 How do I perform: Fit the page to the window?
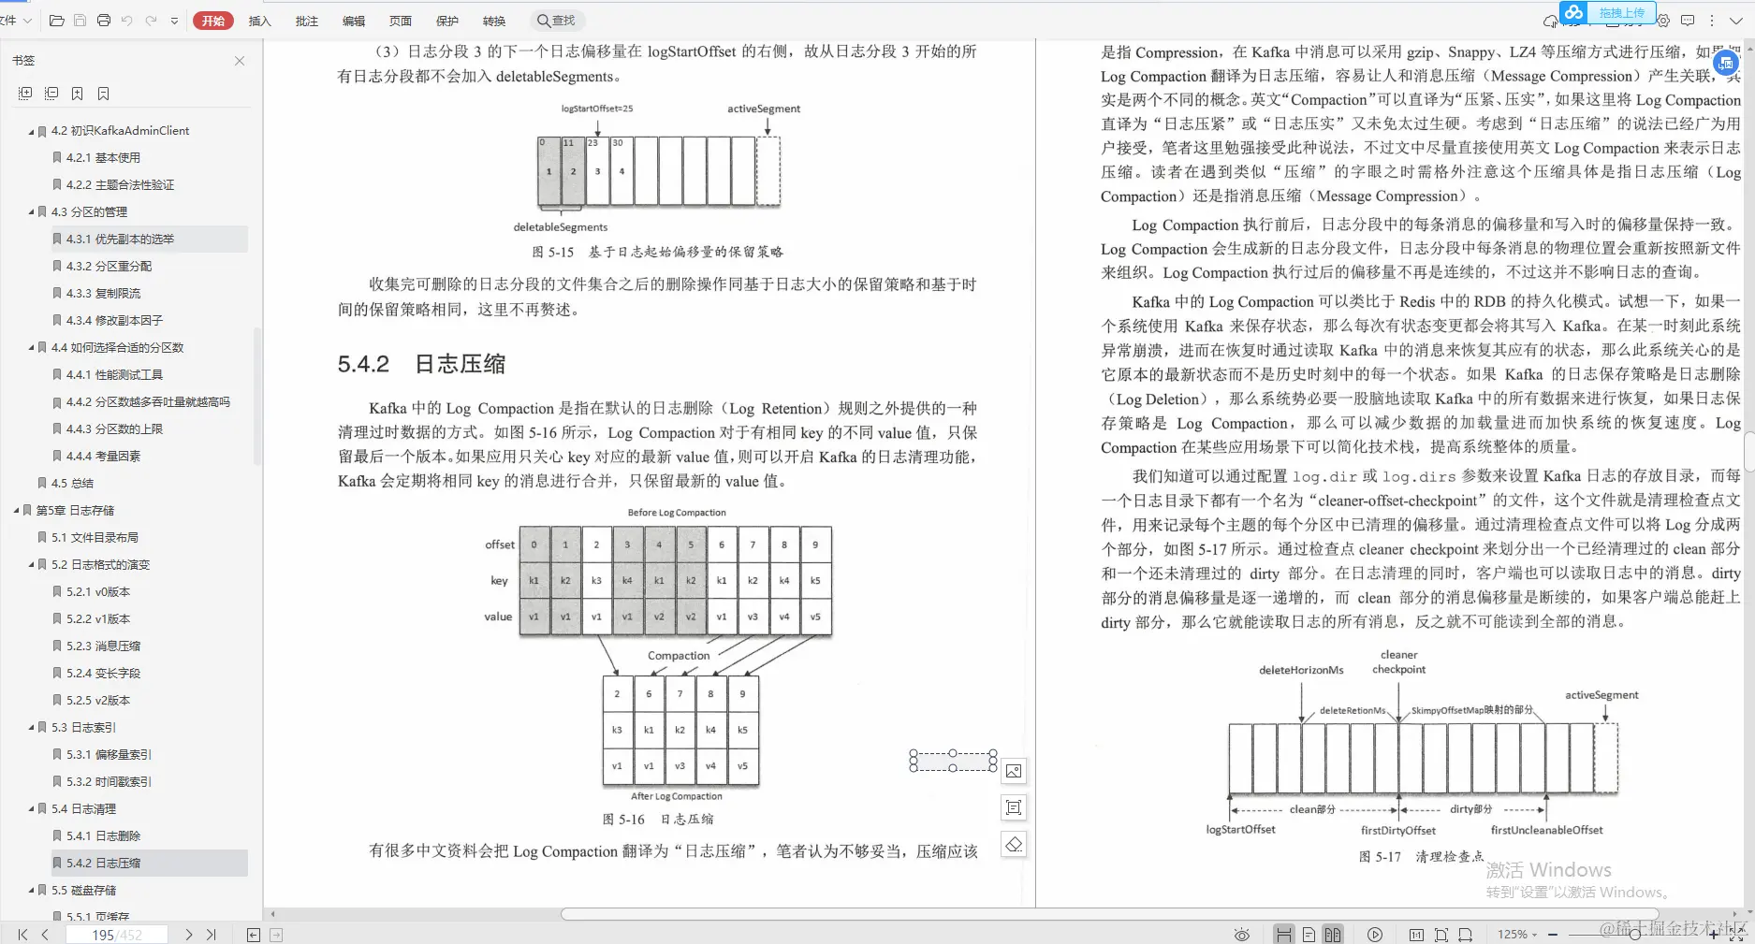1443,933
